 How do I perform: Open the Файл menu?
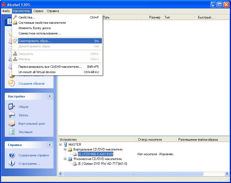coord(6,11)
